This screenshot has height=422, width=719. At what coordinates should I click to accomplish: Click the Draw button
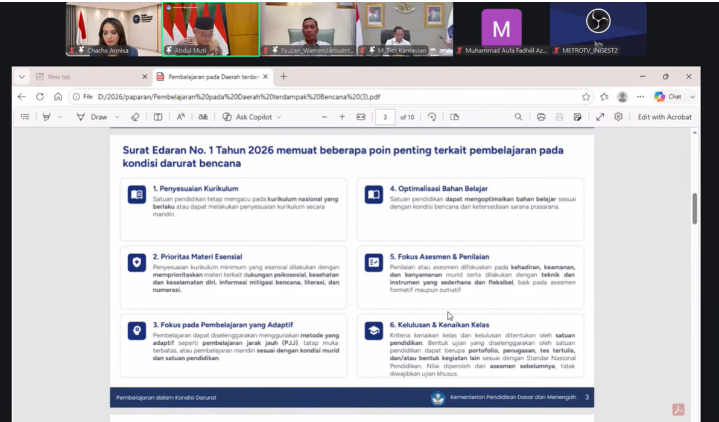[x=92, y=117]
